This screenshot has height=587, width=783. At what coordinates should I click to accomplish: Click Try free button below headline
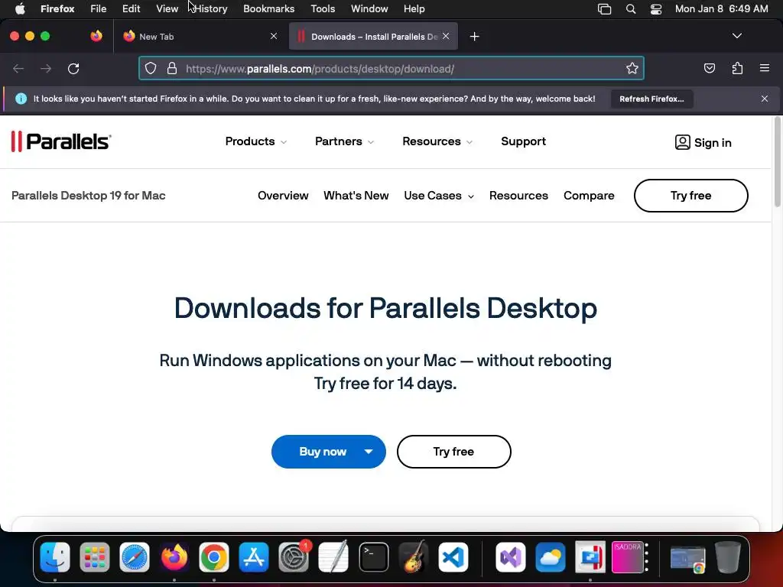coord(453,452)
